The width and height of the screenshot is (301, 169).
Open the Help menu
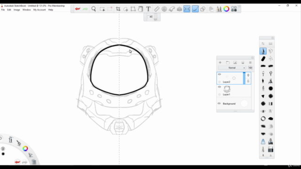[50, 10]
